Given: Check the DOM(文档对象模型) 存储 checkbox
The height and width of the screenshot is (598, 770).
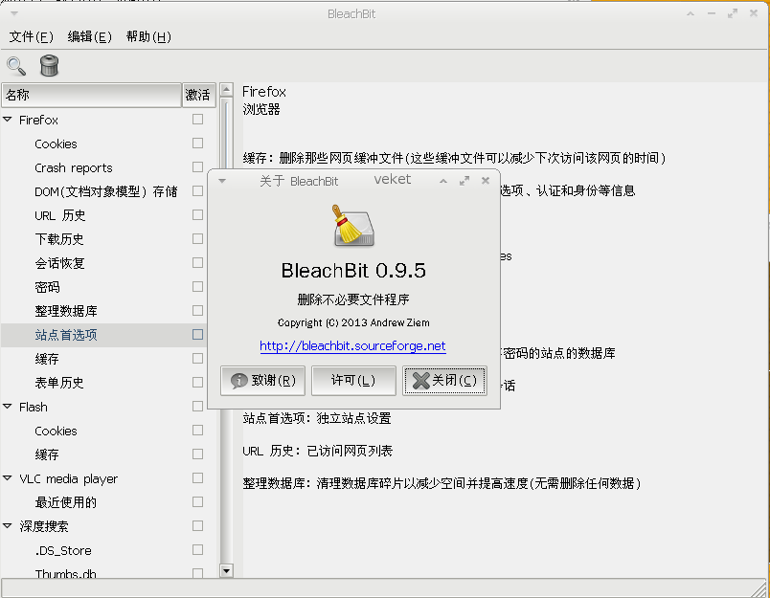Looking at the screenshot, I should point(198,190).
